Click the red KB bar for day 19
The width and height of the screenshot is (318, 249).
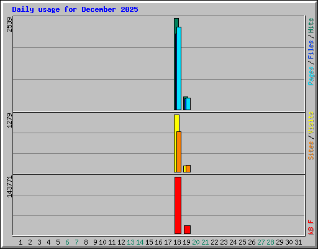(187, 230)
